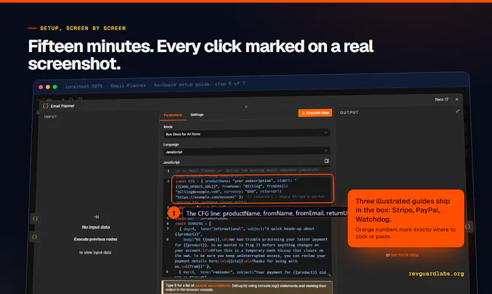This screenshot has height=294, width=492.
Task: Click the set mock data link
Action: (x=405, y=255)
